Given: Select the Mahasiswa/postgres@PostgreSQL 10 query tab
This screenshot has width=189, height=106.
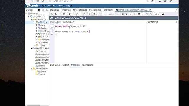Looking at the screenshot, I should point(133,10).
